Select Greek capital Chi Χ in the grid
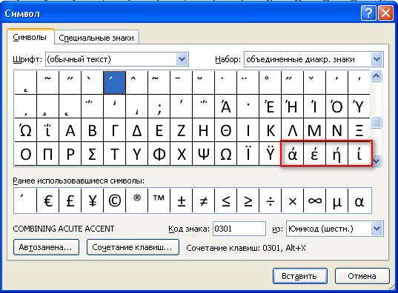Screen dimensions: 398x293 point(182,154)
